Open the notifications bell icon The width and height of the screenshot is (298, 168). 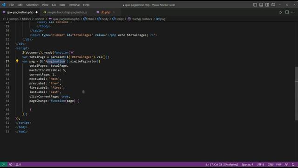point(293,164)
